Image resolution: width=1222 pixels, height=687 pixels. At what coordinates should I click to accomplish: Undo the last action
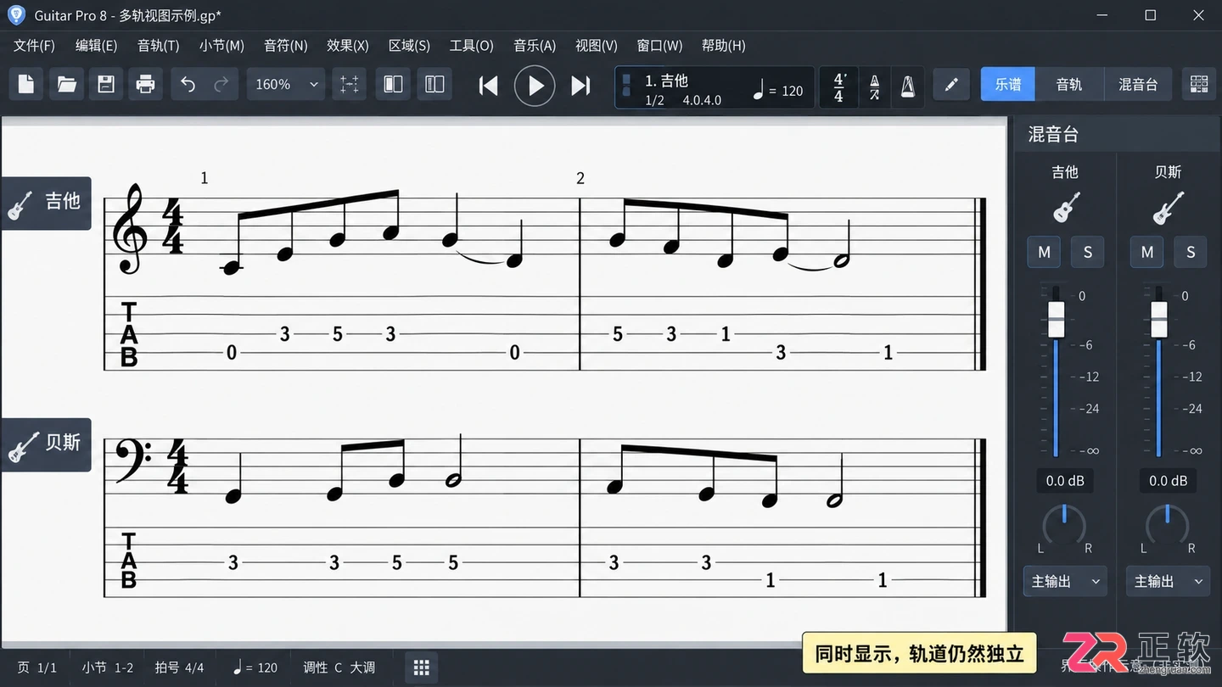coord(188,84)
